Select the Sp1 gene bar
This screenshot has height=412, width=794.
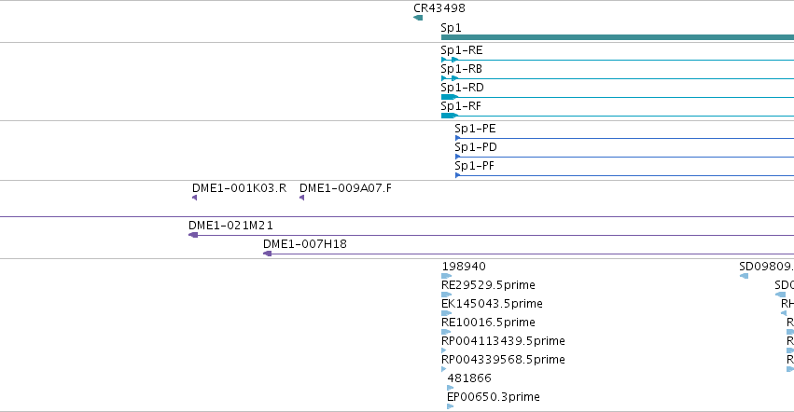pyautogui.click(x=618, y=37)
